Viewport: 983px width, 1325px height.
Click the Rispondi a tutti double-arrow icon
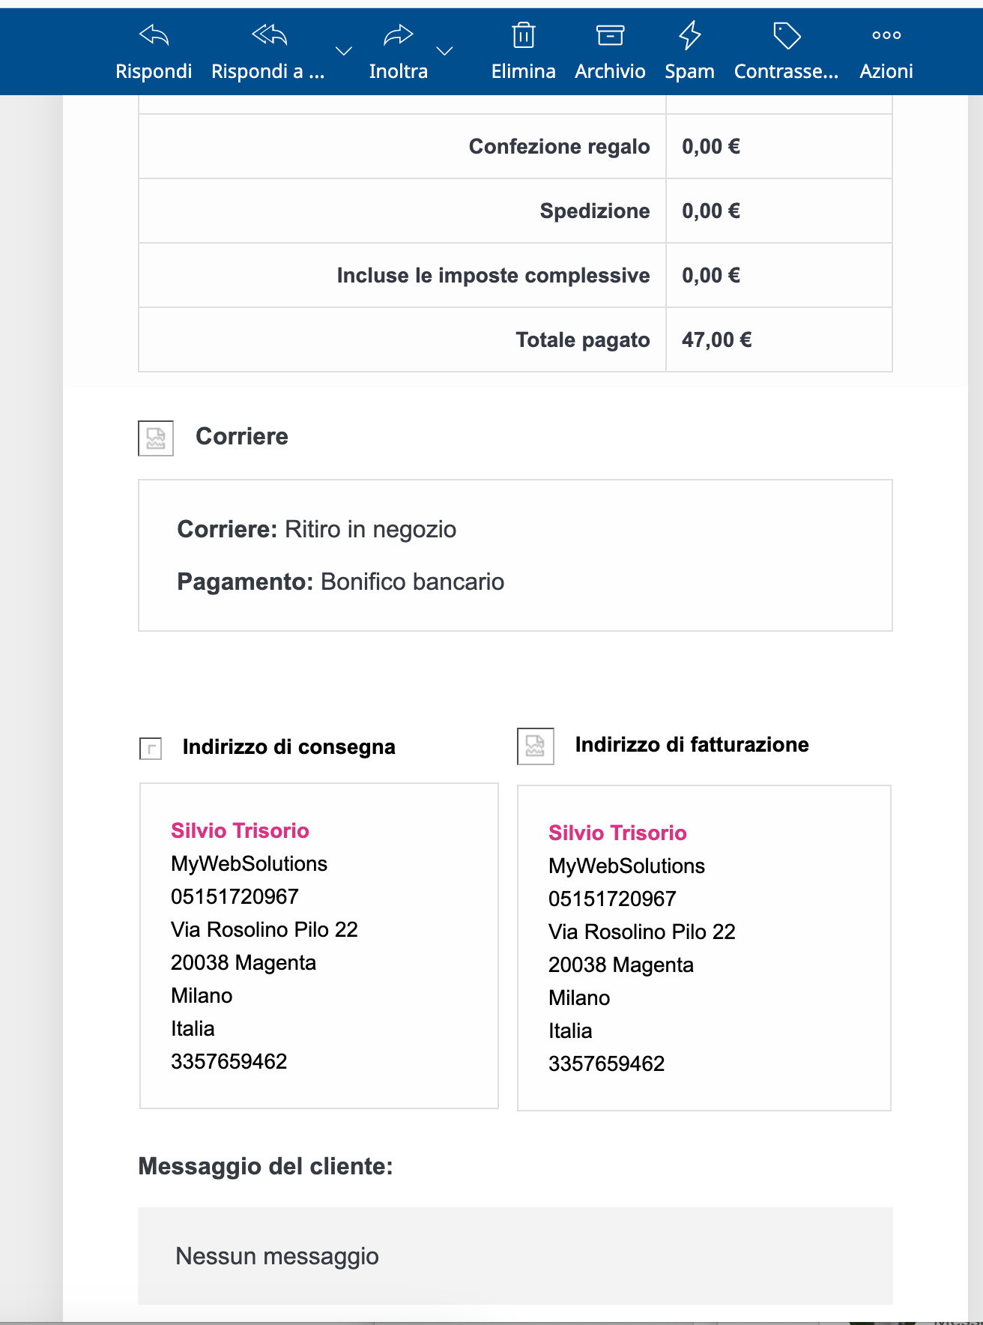269,35
